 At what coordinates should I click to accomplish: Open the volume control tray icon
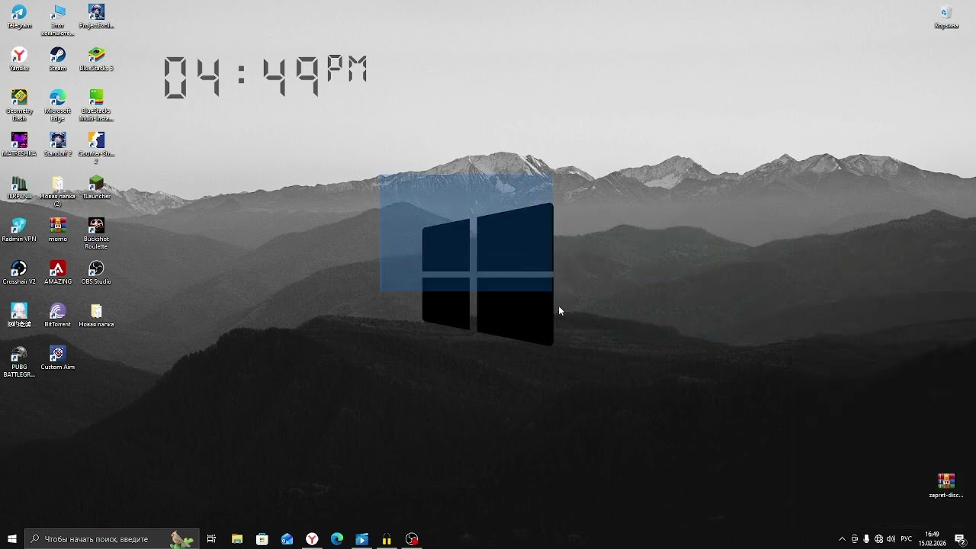(x=891, y=539)
